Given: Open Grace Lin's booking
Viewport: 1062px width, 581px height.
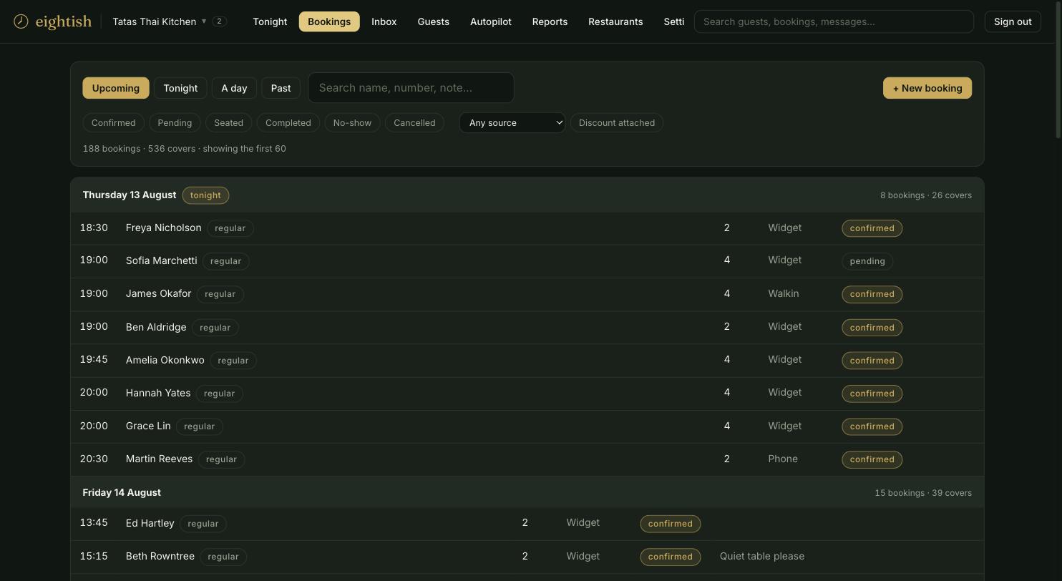Looking at the screenshot, I should pos(527,426).
